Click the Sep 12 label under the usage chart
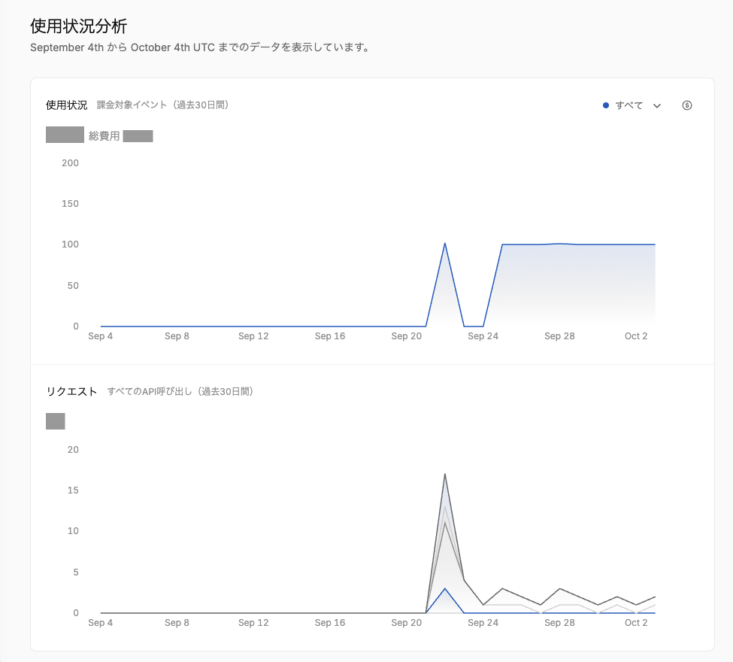The width and height of the screenshot is (733, 662). [x=253, y=336]
